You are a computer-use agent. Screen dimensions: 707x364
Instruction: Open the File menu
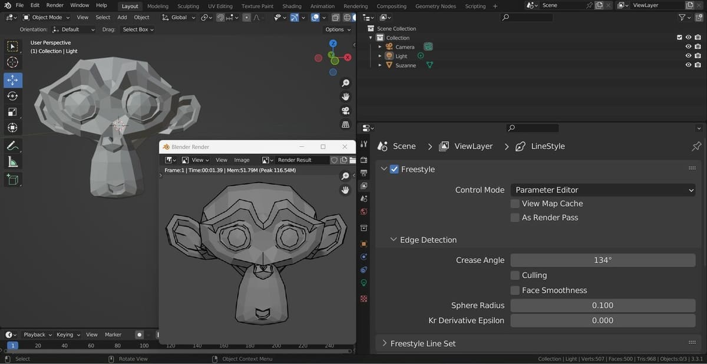coord(19,5)
